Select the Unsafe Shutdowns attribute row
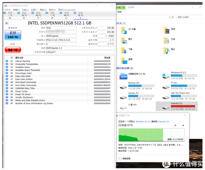 [x=58, y=97]
